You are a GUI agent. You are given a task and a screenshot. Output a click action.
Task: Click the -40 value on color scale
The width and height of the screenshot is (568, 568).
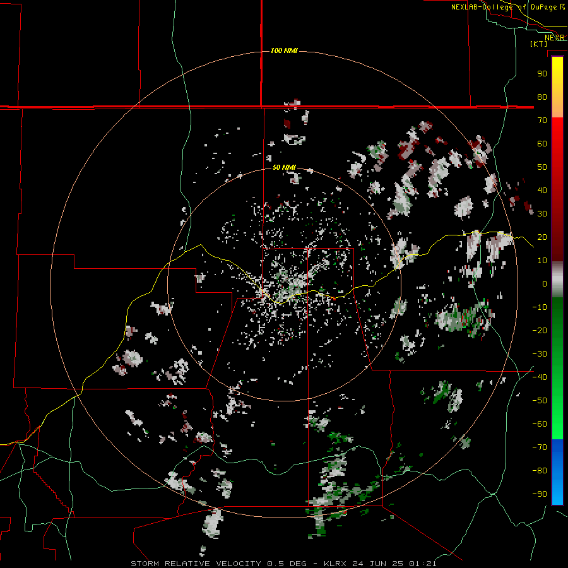coord(540,377)
